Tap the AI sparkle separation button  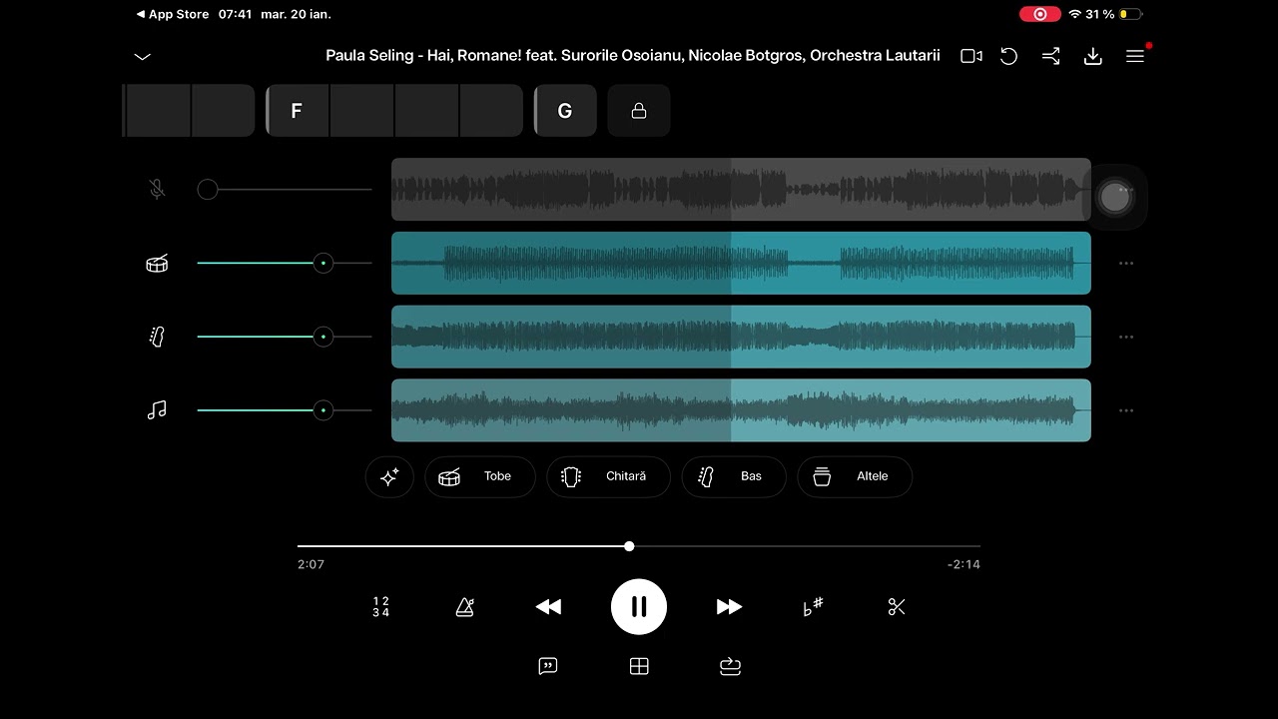point(389,476)
